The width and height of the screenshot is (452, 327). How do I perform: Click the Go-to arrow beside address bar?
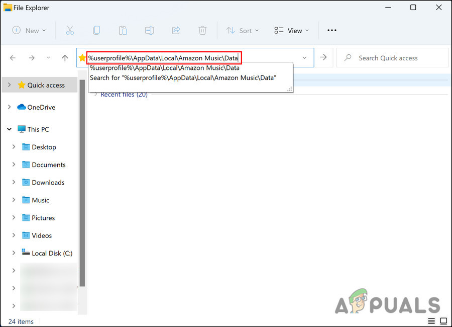pos(323,57)
